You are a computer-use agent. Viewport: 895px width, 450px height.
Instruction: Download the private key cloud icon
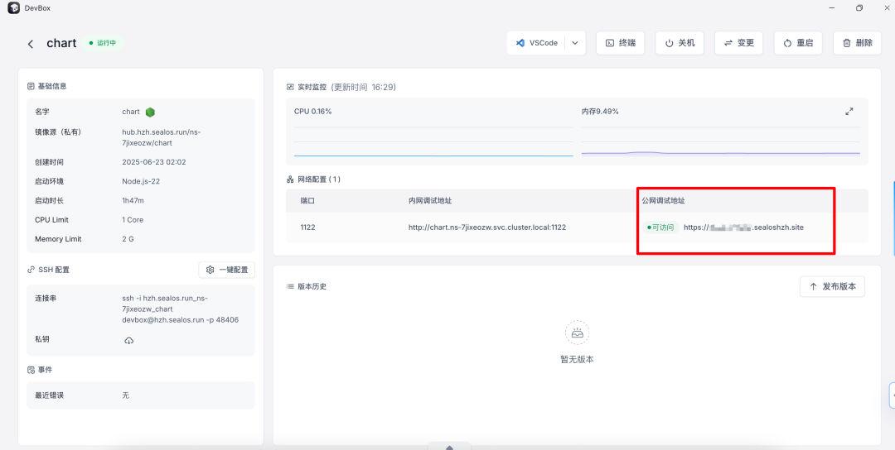(129, 340)
